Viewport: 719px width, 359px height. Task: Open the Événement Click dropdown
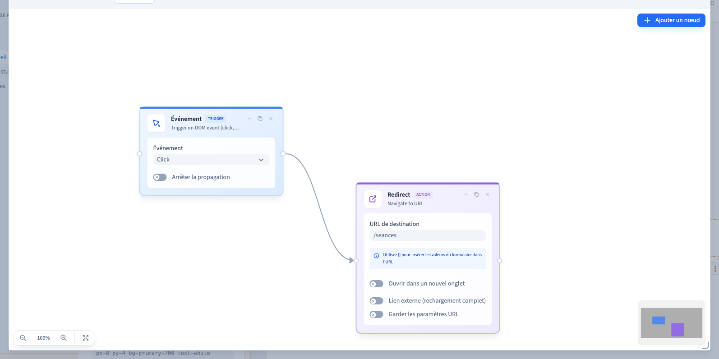[211, 160]
